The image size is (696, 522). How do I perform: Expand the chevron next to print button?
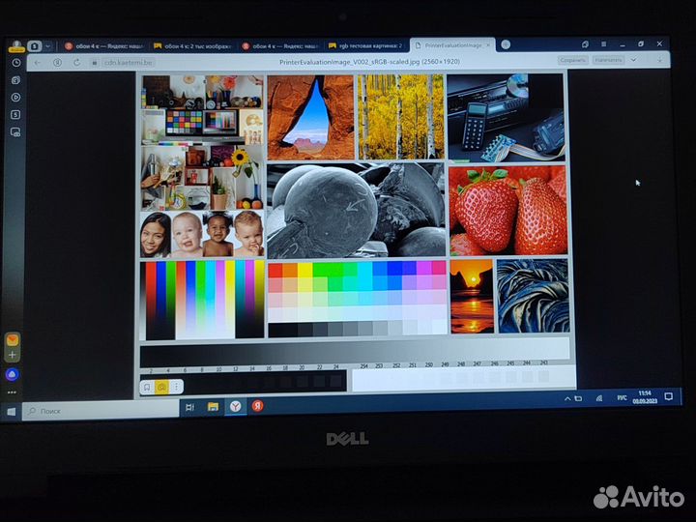click(634, 60)
